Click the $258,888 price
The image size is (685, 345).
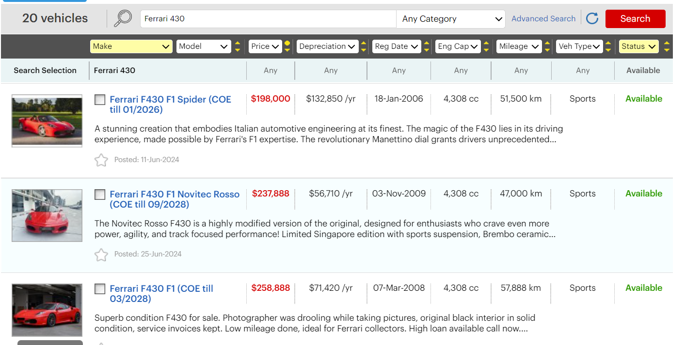pos(271,288)
